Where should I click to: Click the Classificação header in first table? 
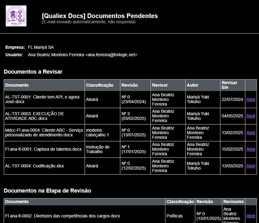tap(100, 85)
